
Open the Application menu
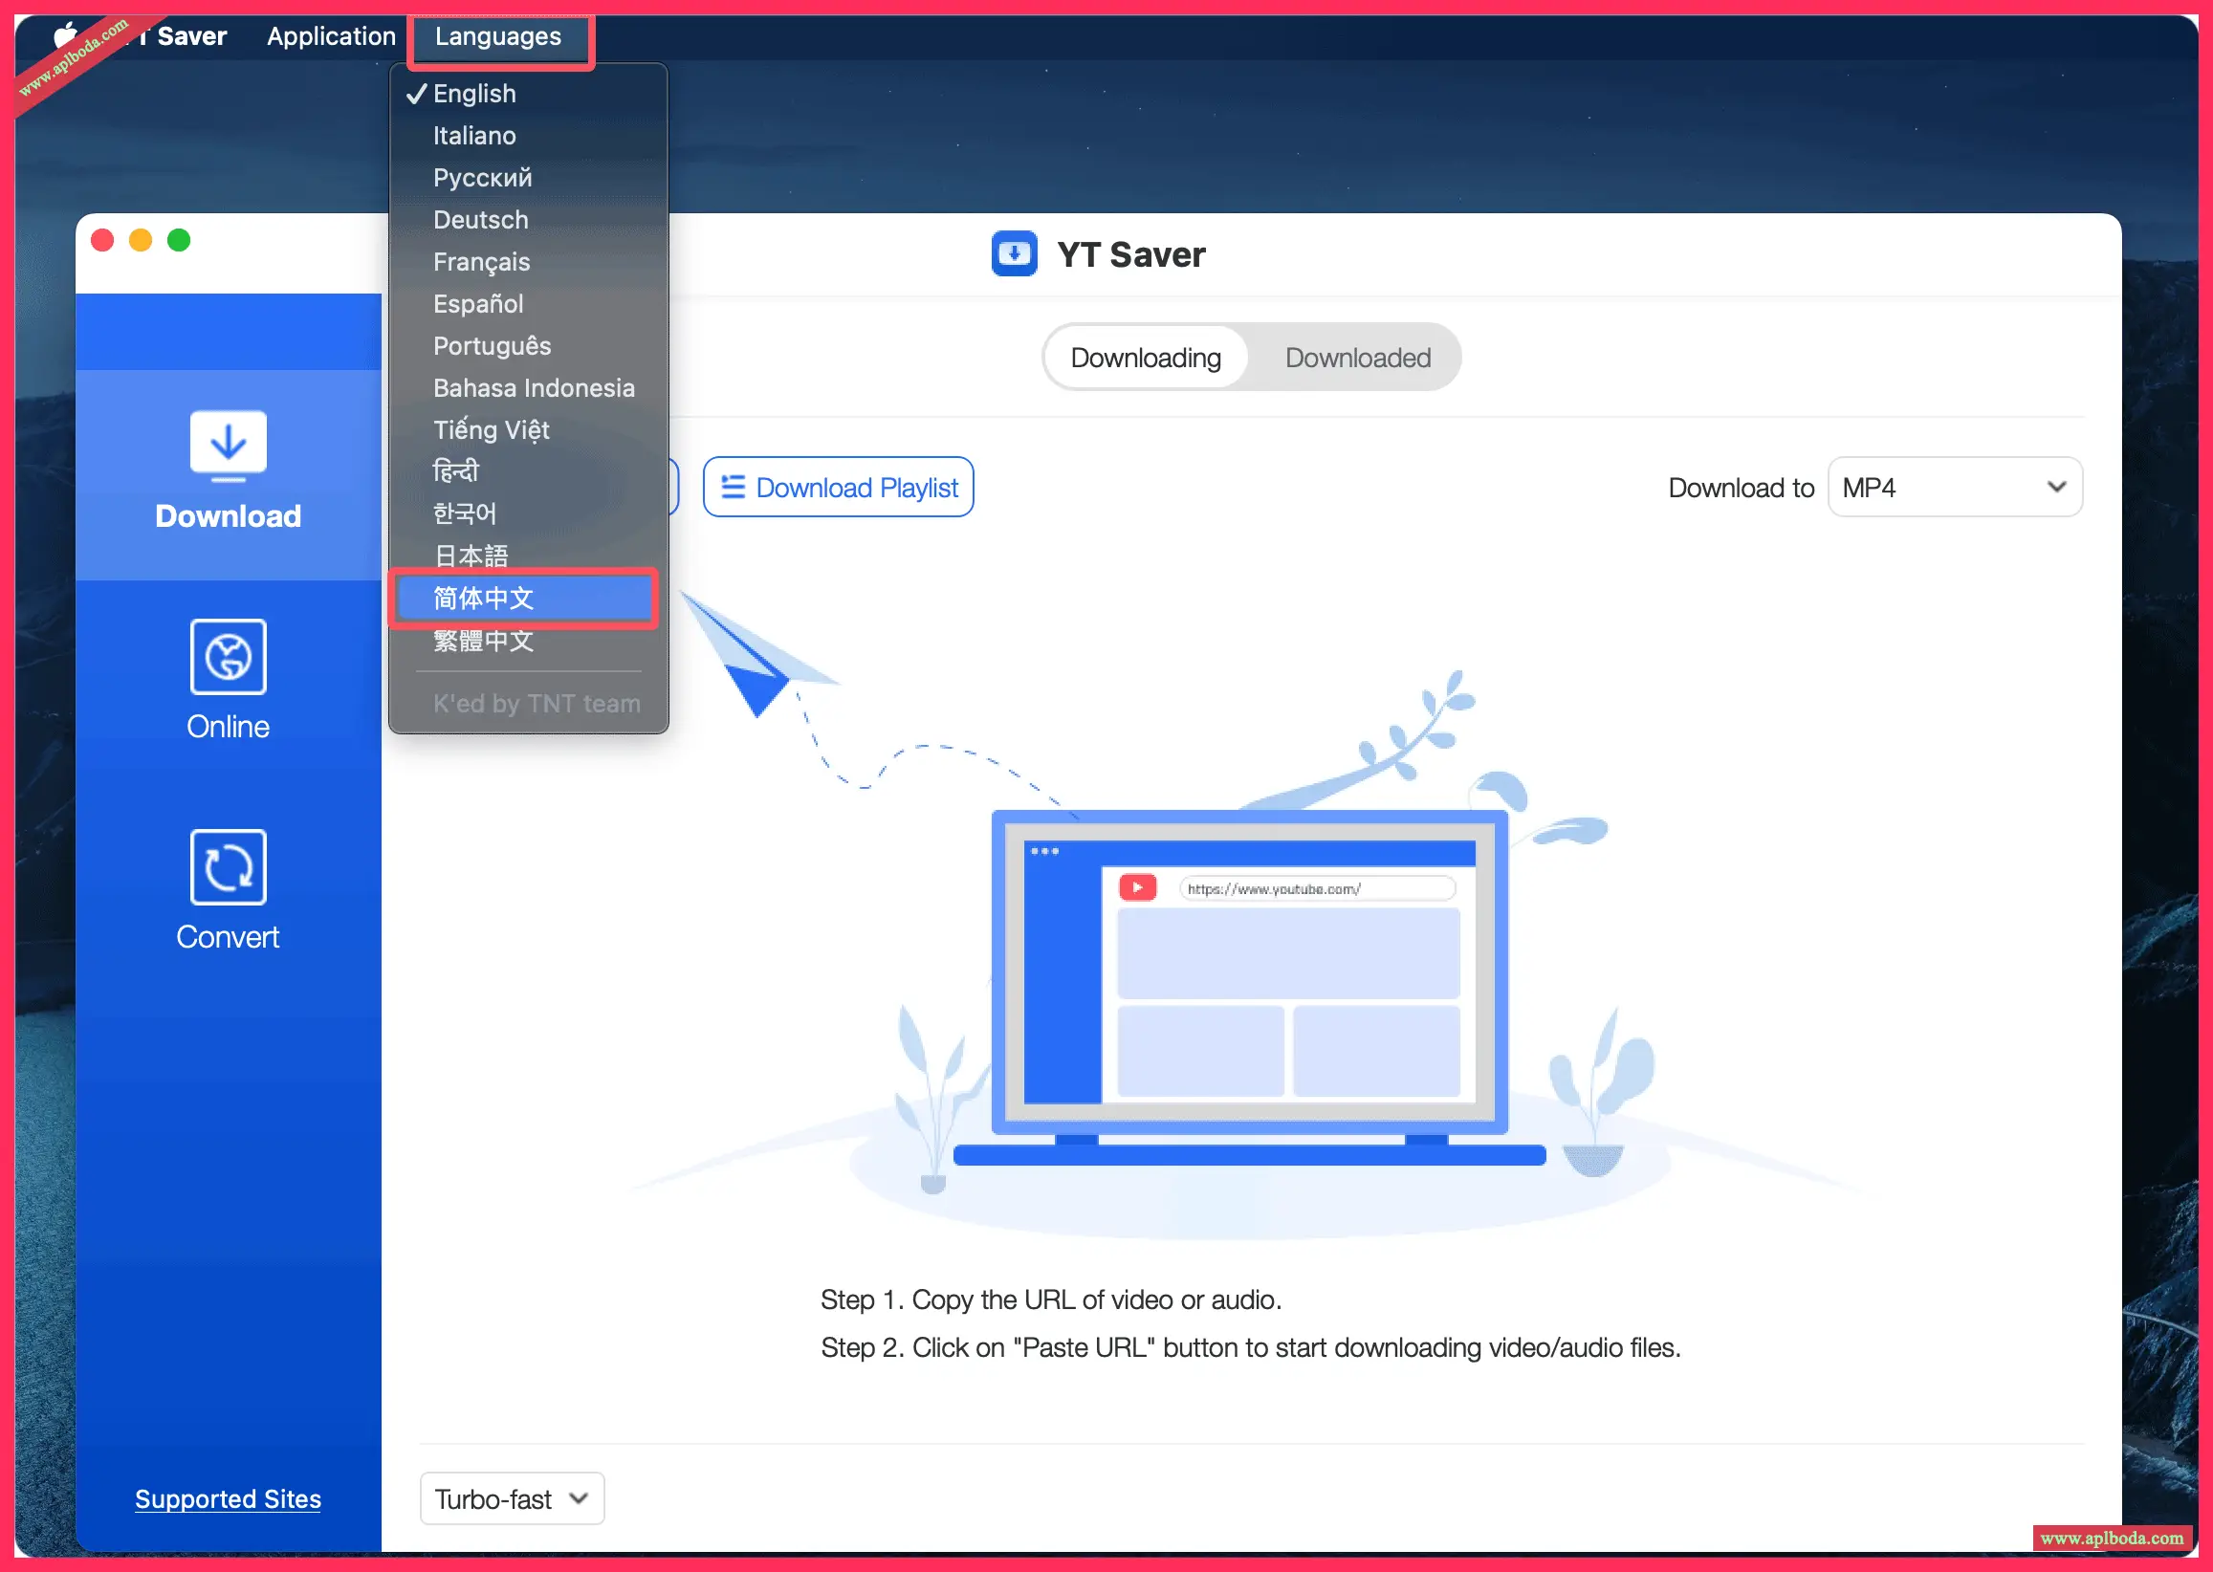click(331, 36)
